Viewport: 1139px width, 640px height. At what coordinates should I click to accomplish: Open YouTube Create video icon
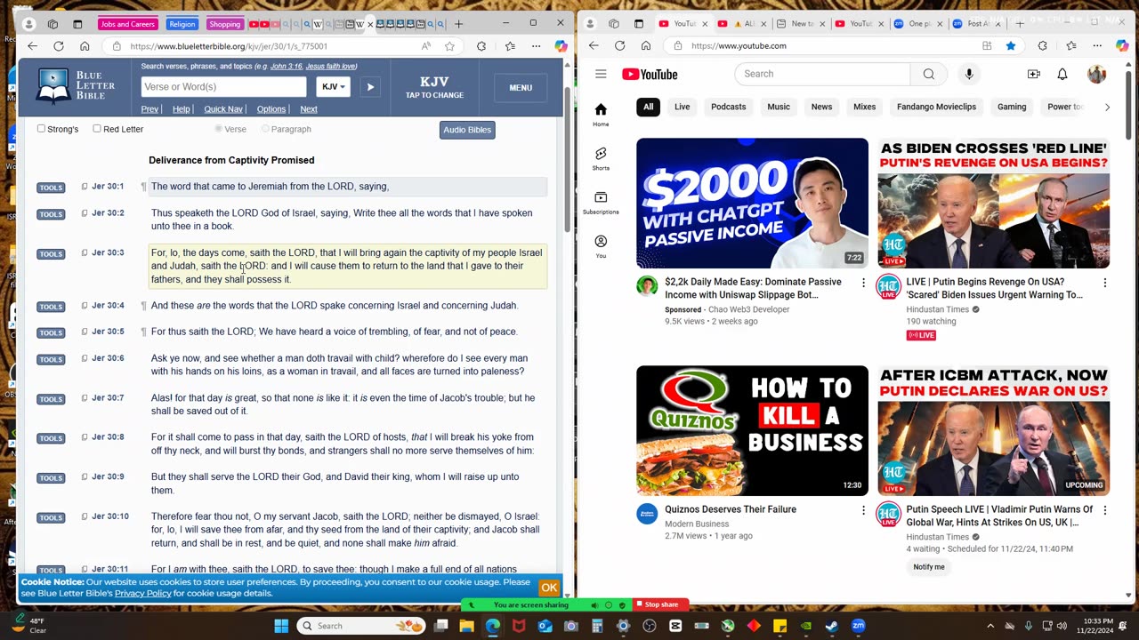click(x=1034, y=74)
